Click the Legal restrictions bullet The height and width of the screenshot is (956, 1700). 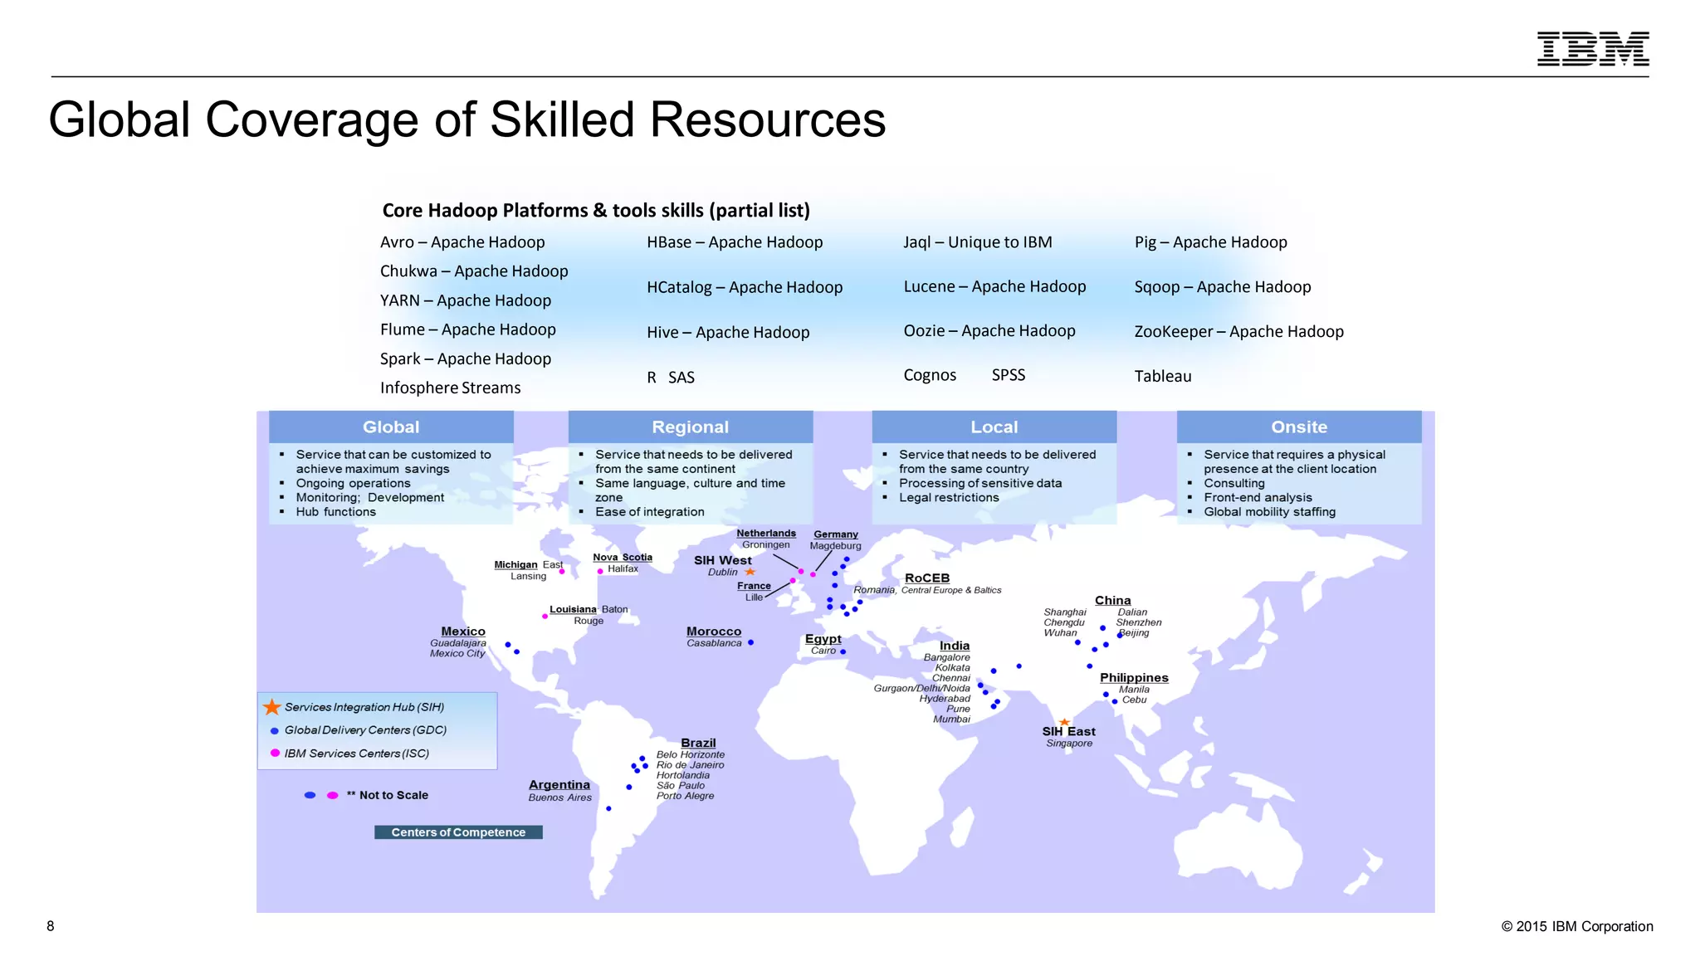[949, 498]
